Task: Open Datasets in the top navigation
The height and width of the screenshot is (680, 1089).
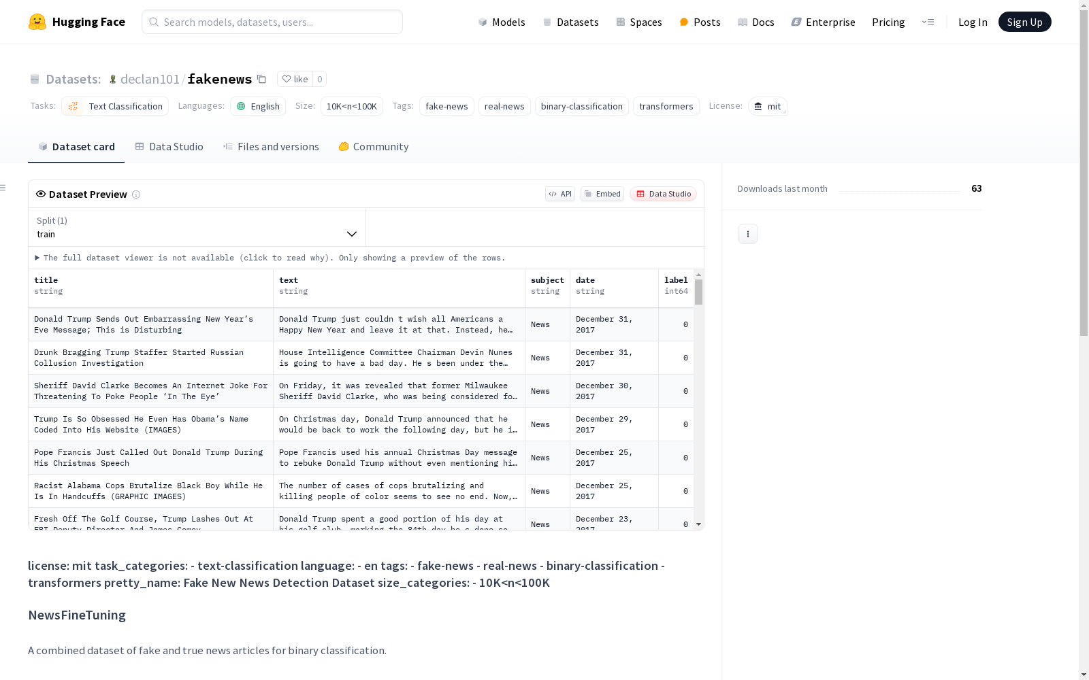Action: 570,22
